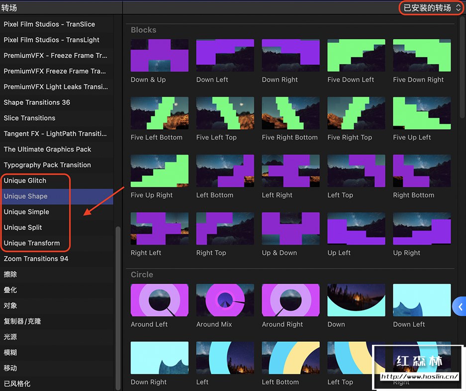Choose Shape Transitions 36 category
466x391 pixels.
57,102
